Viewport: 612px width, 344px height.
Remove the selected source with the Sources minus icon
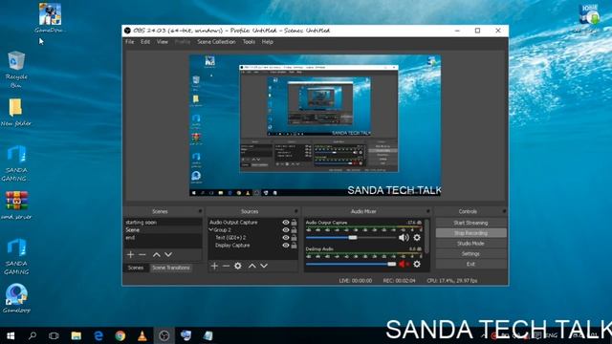[226, 266]
